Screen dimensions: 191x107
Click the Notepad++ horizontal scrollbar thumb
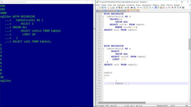point(122,103)
